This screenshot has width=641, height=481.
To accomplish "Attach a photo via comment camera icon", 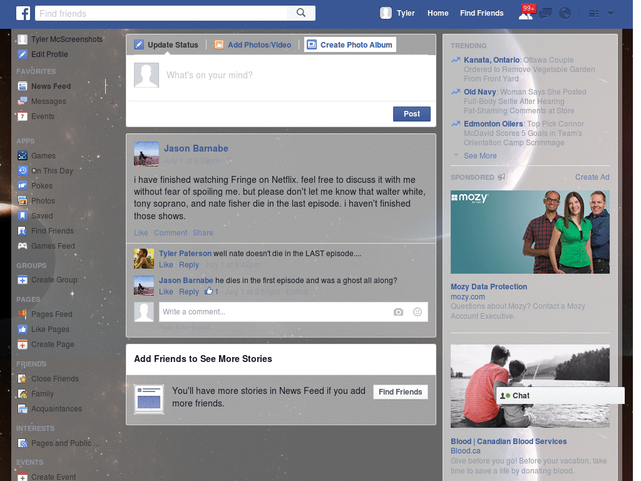I will pos(398,312).
